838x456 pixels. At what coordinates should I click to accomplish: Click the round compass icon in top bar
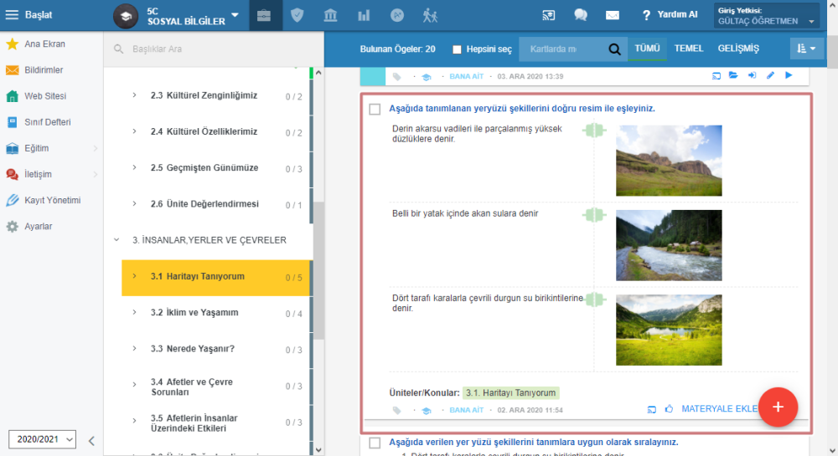pos(397,15)
